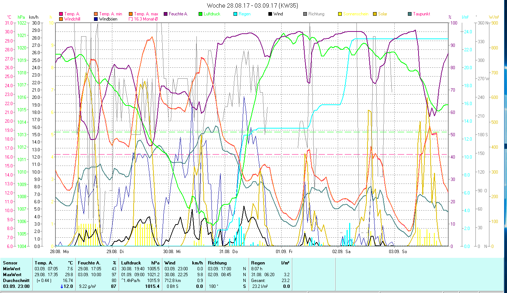Click the orange swatch beside Temp. A. max
The width and height of the screenshot is (507, 293).
pos(130,14)
